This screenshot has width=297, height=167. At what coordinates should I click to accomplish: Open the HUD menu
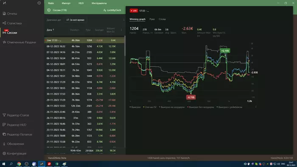point(81,3)
